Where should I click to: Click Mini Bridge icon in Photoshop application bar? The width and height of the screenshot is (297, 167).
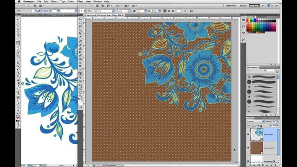click(x=103, y=6)
